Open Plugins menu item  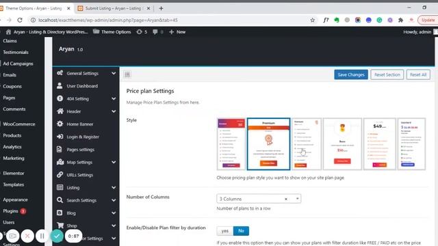pos(11,211)
